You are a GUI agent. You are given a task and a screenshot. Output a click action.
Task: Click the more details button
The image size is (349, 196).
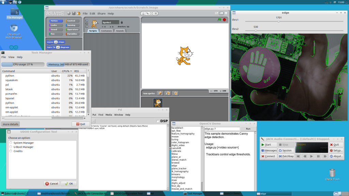pyautogui.click(x=11, y=124)
